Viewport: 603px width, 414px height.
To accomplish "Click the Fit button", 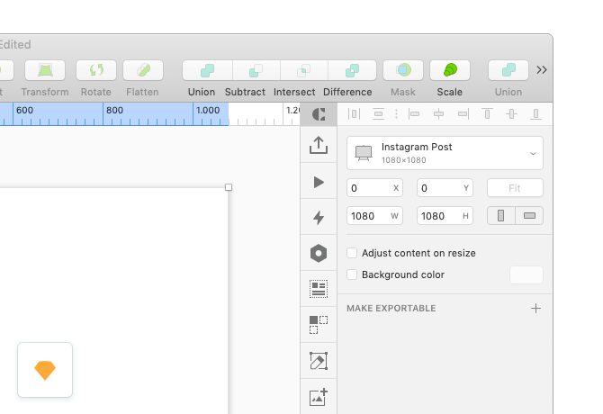I will [x=515, y=188].
